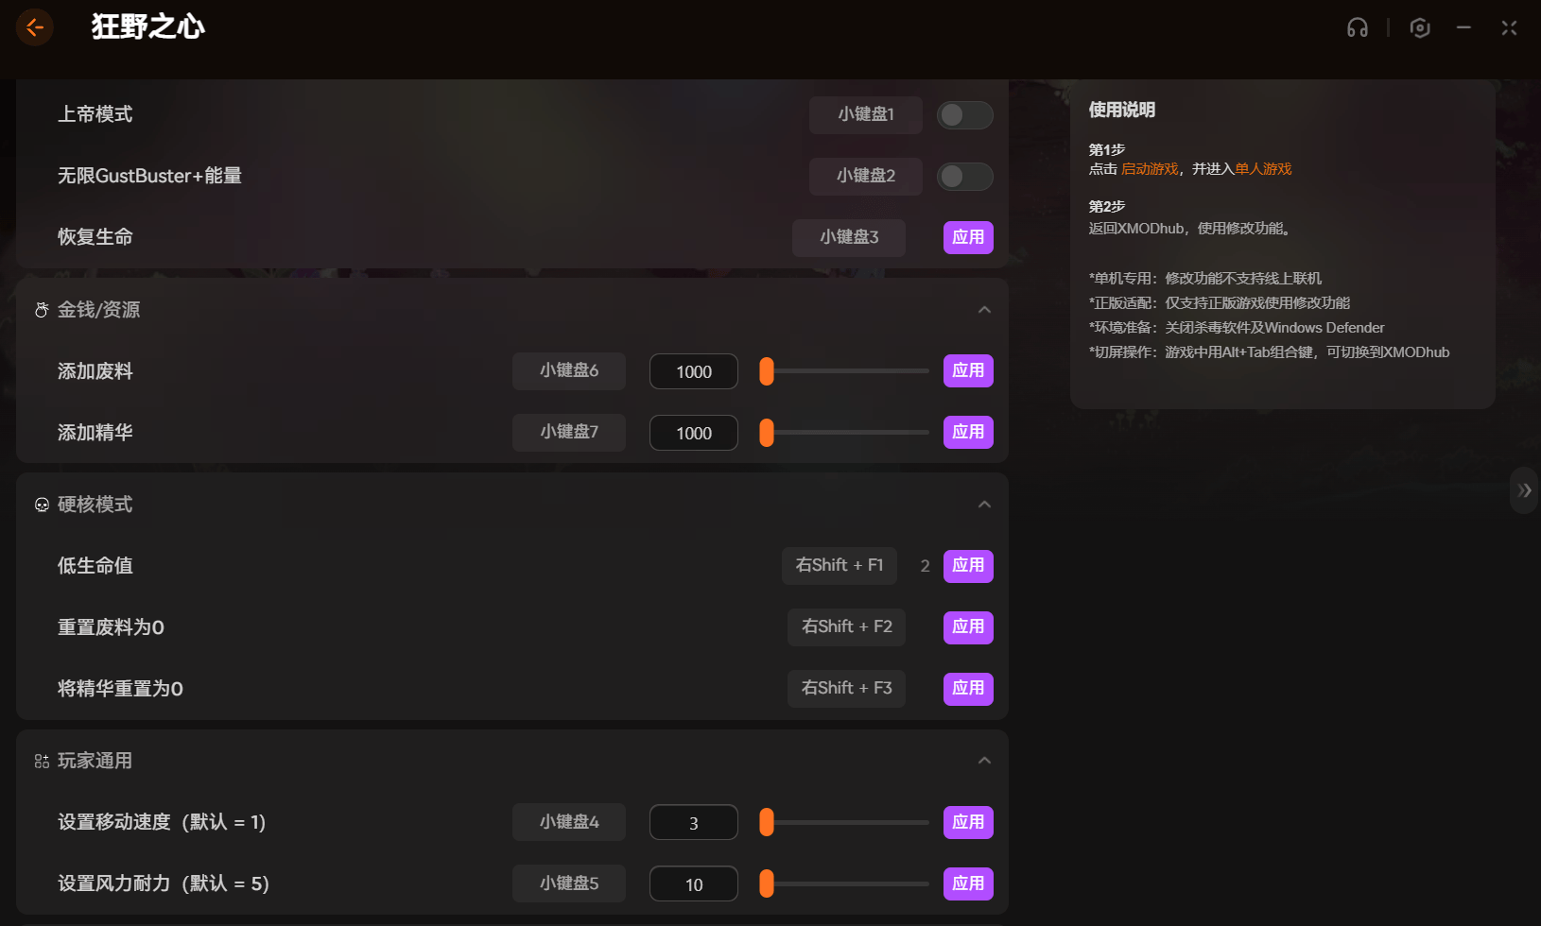Collapse the 金钱/资源 section chevron
The image size is (1541, 926).
984,310
